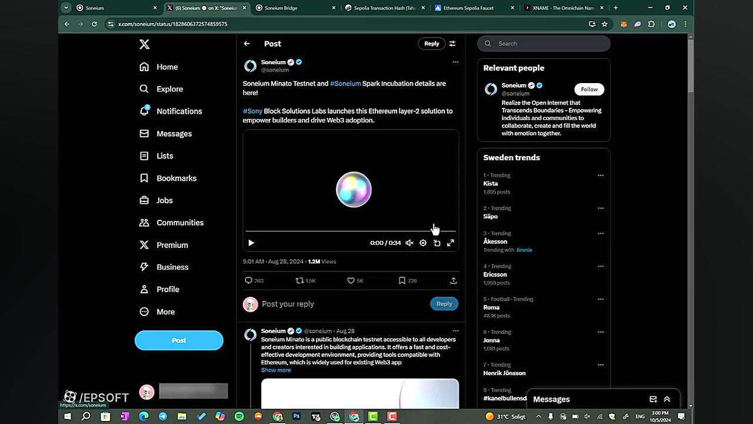The image size is (753, 424).
Task: Compose new message in Messages drawer
Action: pos(653,399)
